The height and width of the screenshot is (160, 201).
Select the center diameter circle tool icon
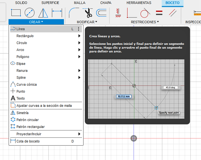click(29, 13)
